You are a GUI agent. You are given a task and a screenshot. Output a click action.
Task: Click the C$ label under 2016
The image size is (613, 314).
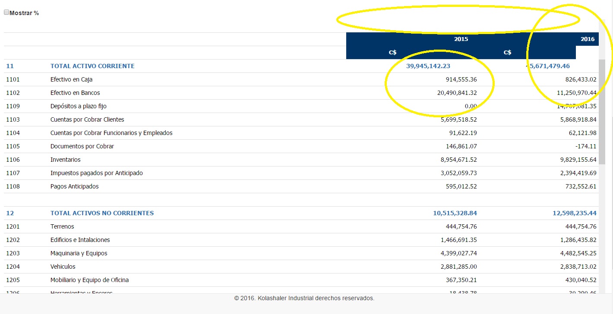[508, 52]
